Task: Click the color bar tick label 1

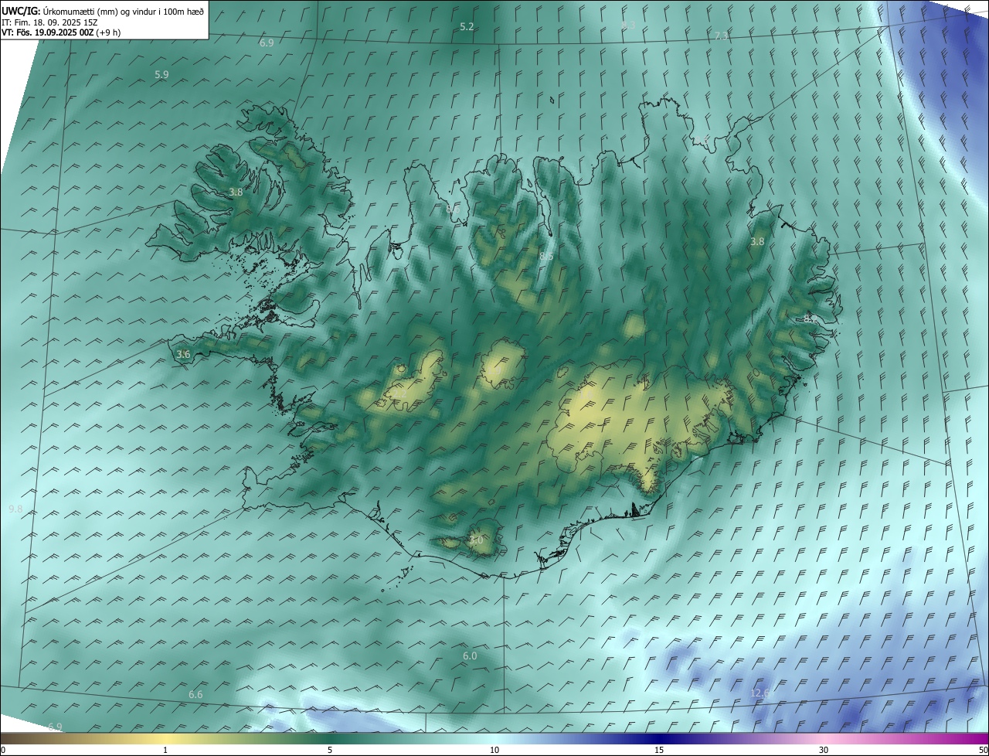Action: (165, 750)
